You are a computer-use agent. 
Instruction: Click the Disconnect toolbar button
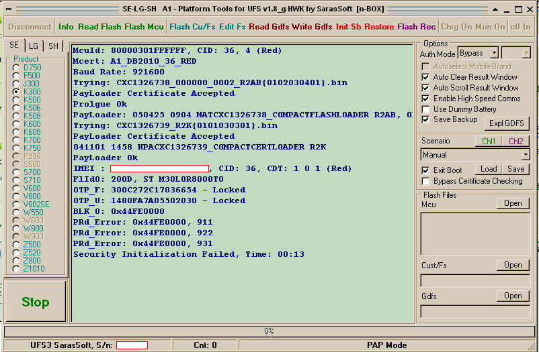(x=30, y=27)
